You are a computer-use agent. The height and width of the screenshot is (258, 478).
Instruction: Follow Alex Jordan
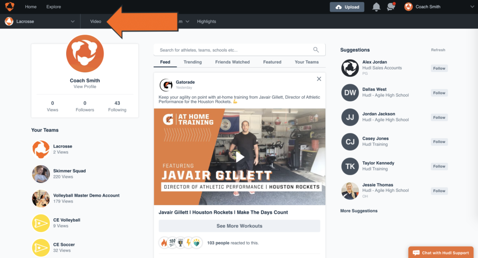coord(439,68)
